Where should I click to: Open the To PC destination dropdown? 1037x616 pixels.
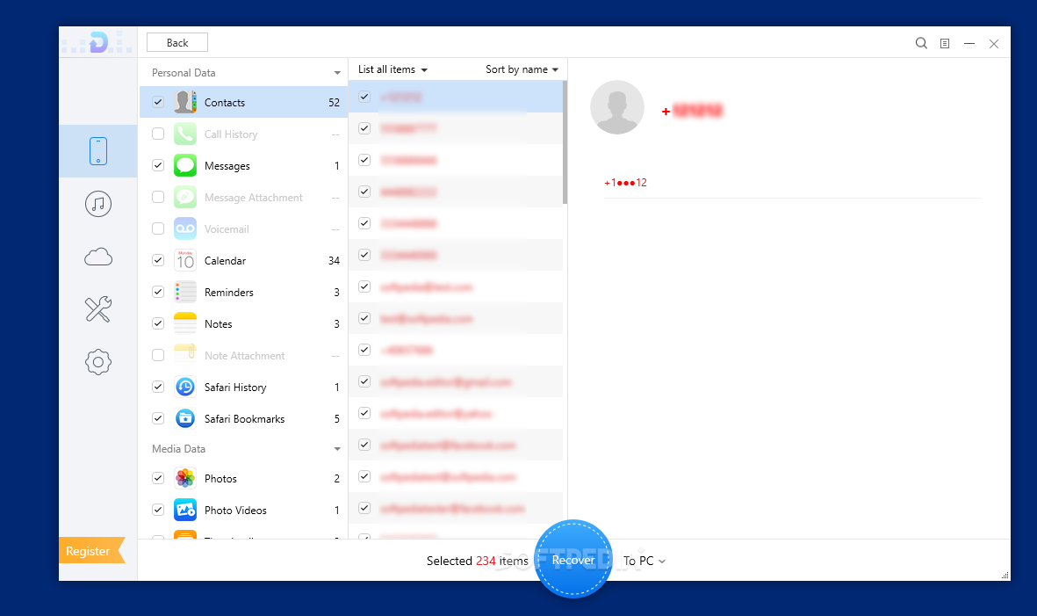pyautogui.click(x=645, y=561)
